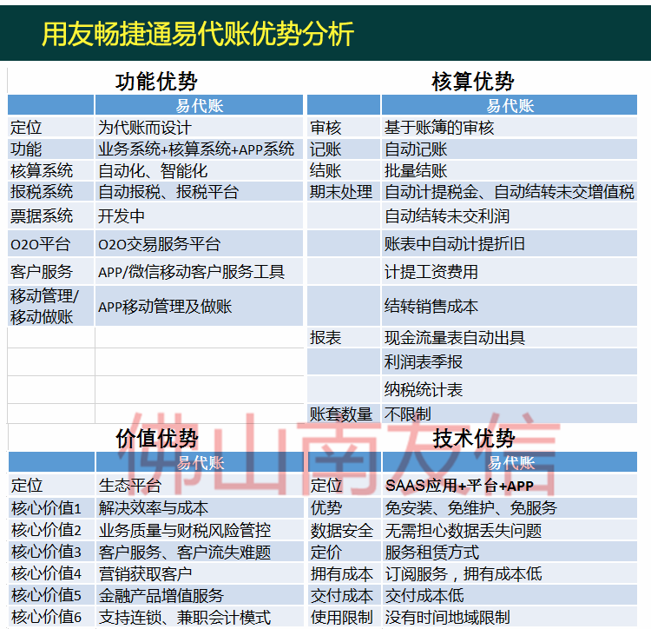Select the "核算系统" row label
Image resolution: width=651 pixels, height=629 pixels.
pyautogui.click(x=50, y=171)
